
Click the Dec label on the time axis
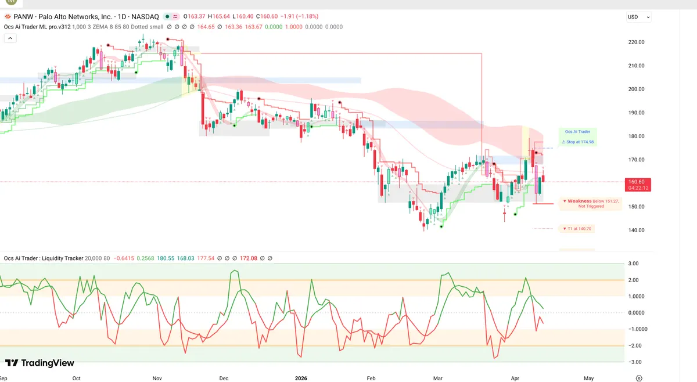[x=225, y=378]
